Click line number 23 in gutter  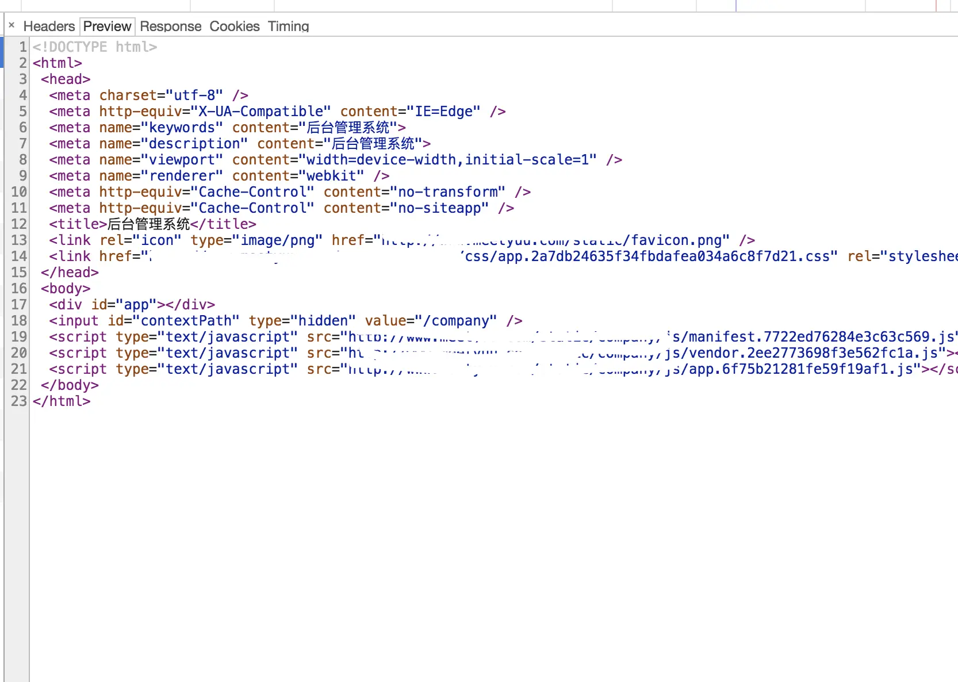(19, 401)
